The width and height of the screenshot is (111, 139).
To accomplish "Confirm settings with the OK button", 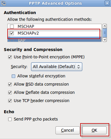I will (94, 130).
